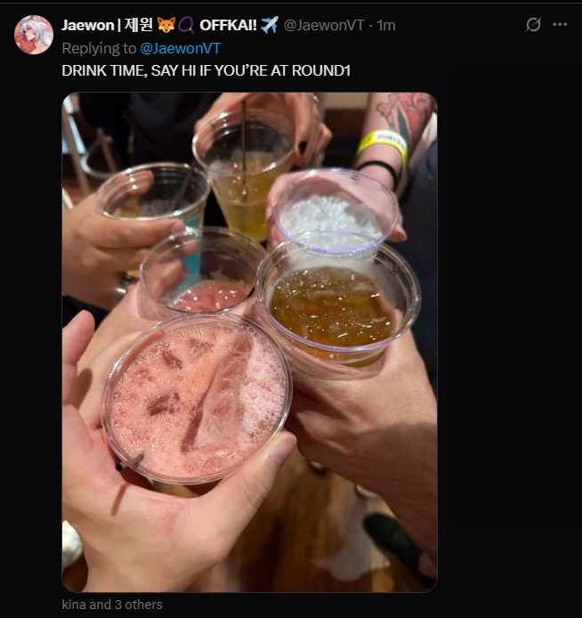The image size is (582, 618).
Task: Click the gray @JaewonVT handle in header
Action: click(x=324, y=25)
